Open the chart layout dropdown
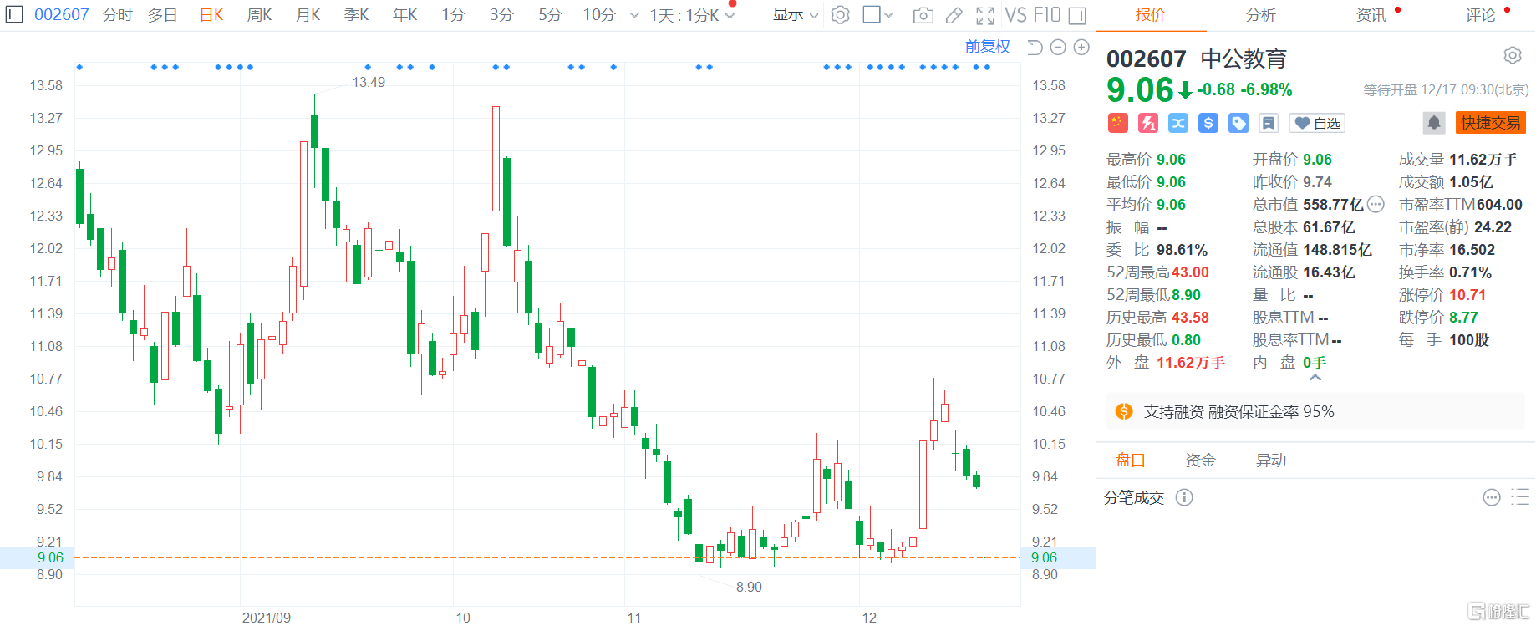Screen dimensions: 1536x626 [877, 15]
